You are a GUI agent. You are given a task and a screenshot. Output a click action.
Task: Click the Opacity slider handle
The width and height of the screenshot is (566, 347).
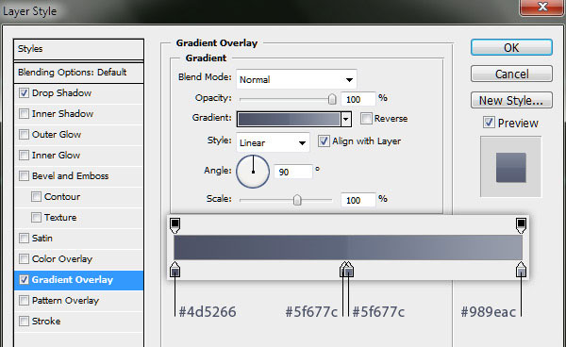tap(332, 99)
